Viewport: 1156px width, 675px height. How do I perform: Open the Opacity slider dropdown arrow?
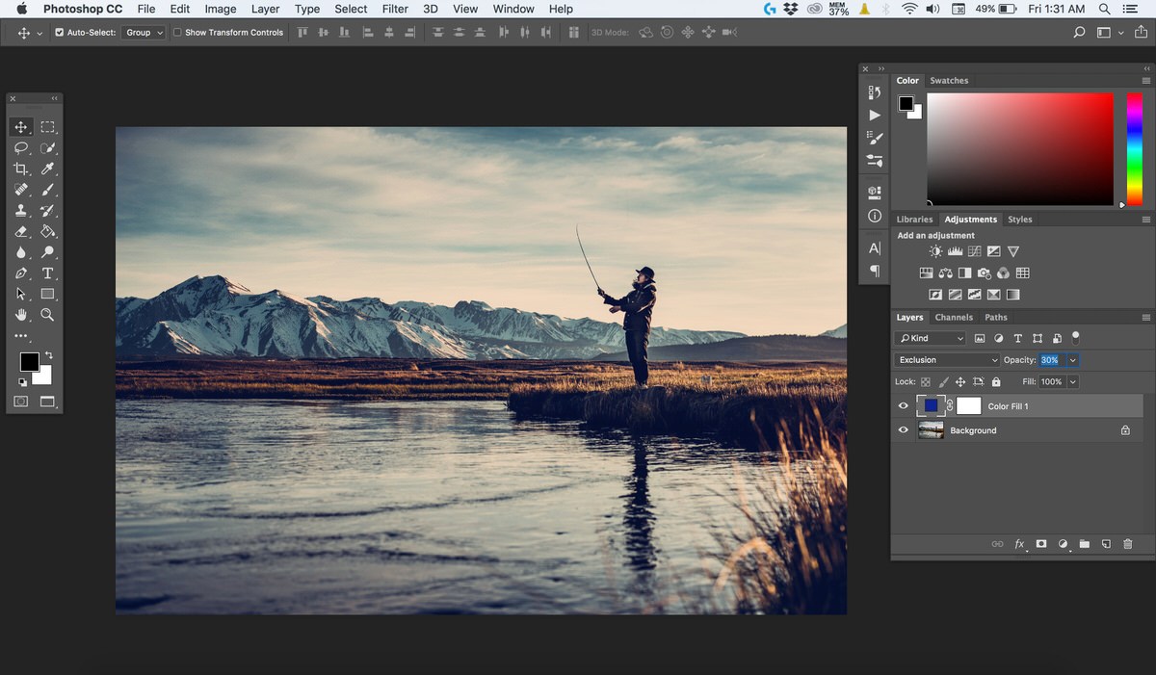[1072, 360]
